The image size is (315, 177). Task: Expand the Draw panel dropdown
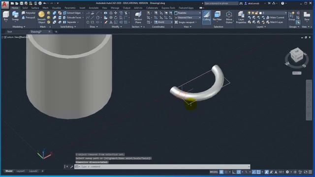[94, 27]
